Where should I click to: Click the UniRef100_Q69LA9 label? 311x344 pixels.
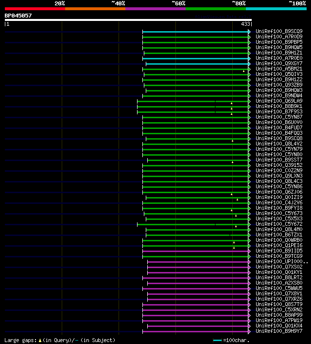click(279, 101)
